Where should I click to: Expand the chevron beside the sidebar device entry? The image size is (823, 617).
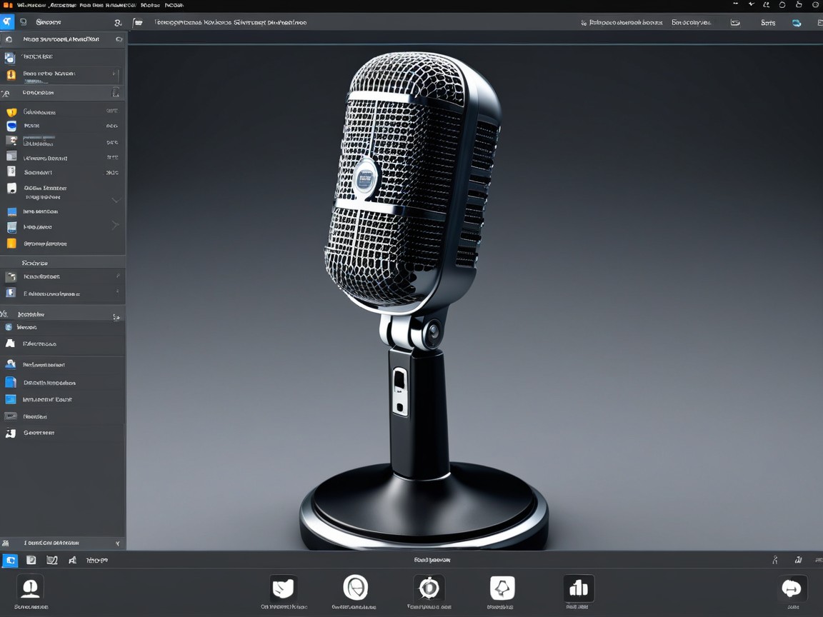116,199
